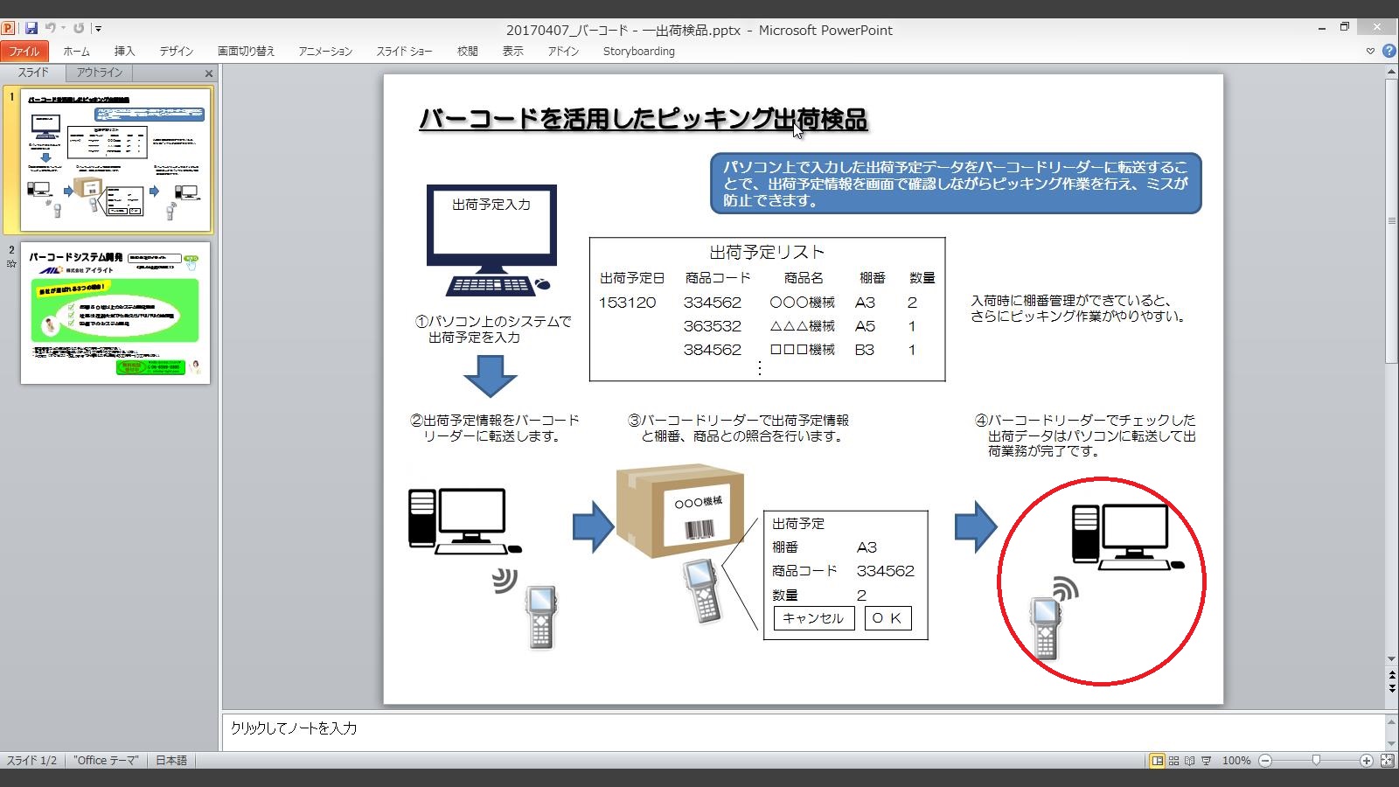Switch to Slide Sorter view icon
This screenshot has width=1399, height=787.
click(1174, 761)
